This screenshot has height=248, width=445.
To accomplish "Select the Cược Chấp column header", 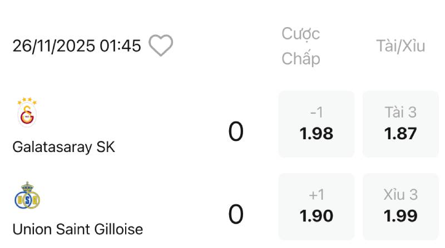I will tap(301, 45).
